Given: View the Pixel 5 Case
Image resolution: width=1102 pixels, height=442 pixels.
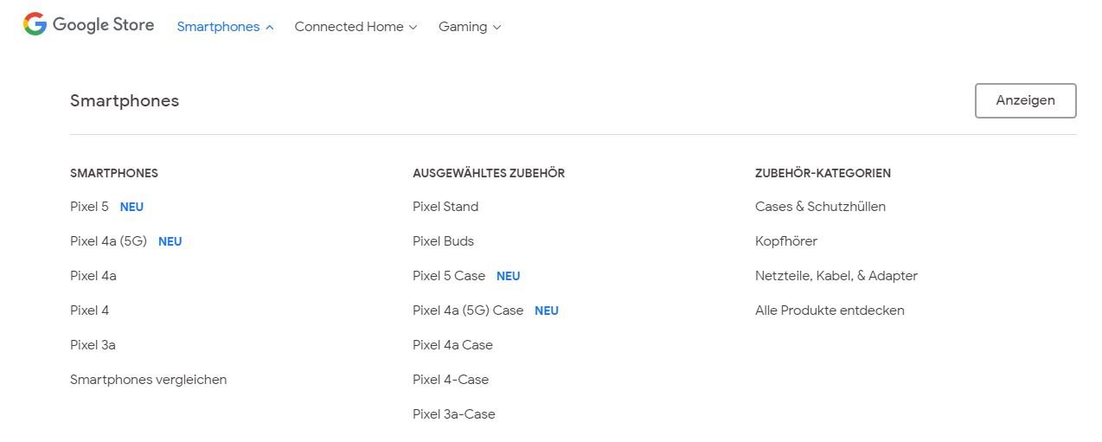Looking at the screenshot, I should click(449, 276).
